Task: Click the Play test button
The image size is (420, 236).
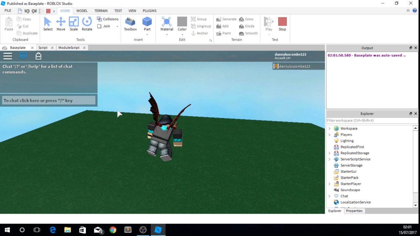Action: click(x=269, y=24)
